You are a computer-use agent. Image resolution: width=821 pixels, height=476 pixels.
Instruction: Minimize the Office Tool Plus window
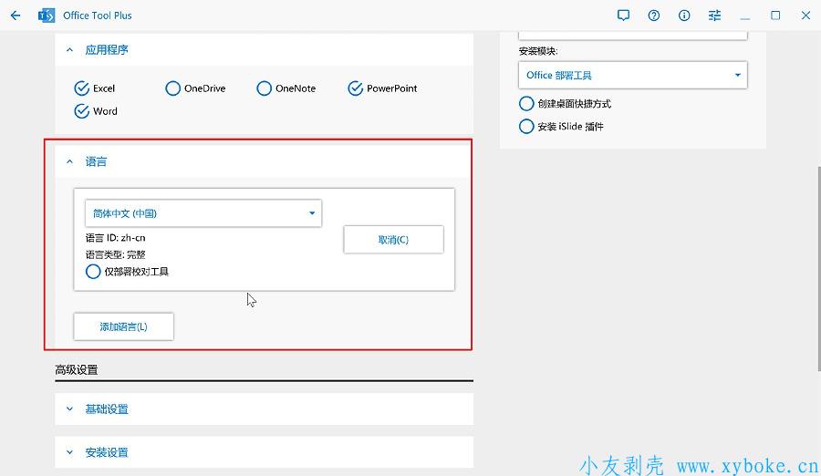point(745,16)
